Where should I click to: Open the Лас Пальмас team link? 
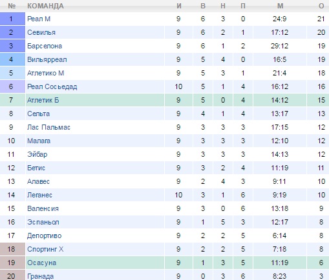(48, 127)
